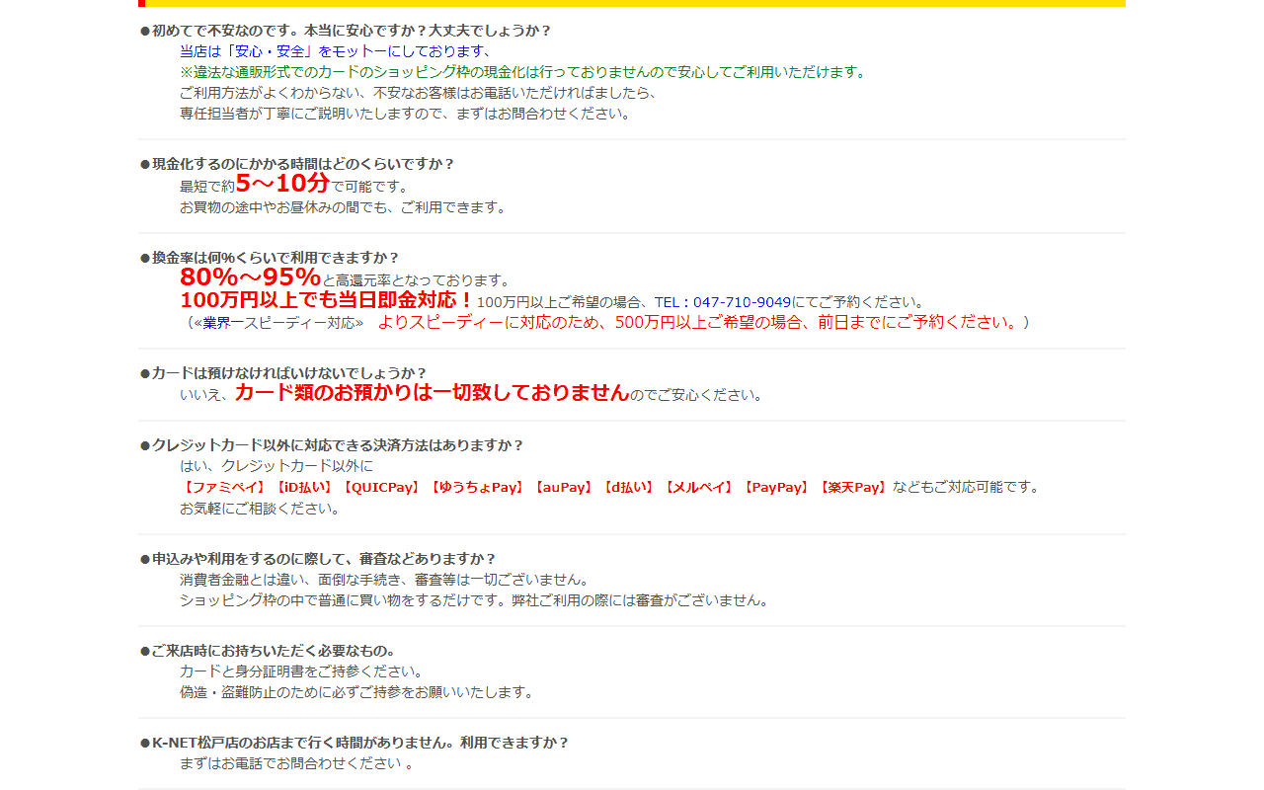Click the 【楽天Pay】 payment label
Image resolution: width=1264 pixels, height=790 pixels.
point(854,488)
